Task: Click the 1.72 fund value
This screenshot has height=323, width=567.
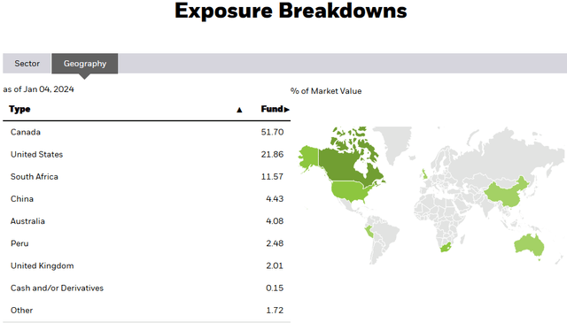Action: pyautogui.click(x=275, y=311)
